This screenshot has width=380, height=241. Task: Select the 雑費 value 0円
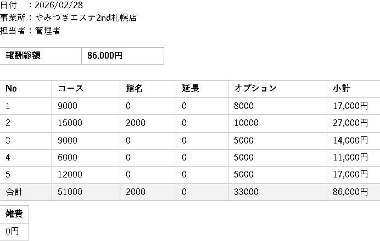point(13,232)
